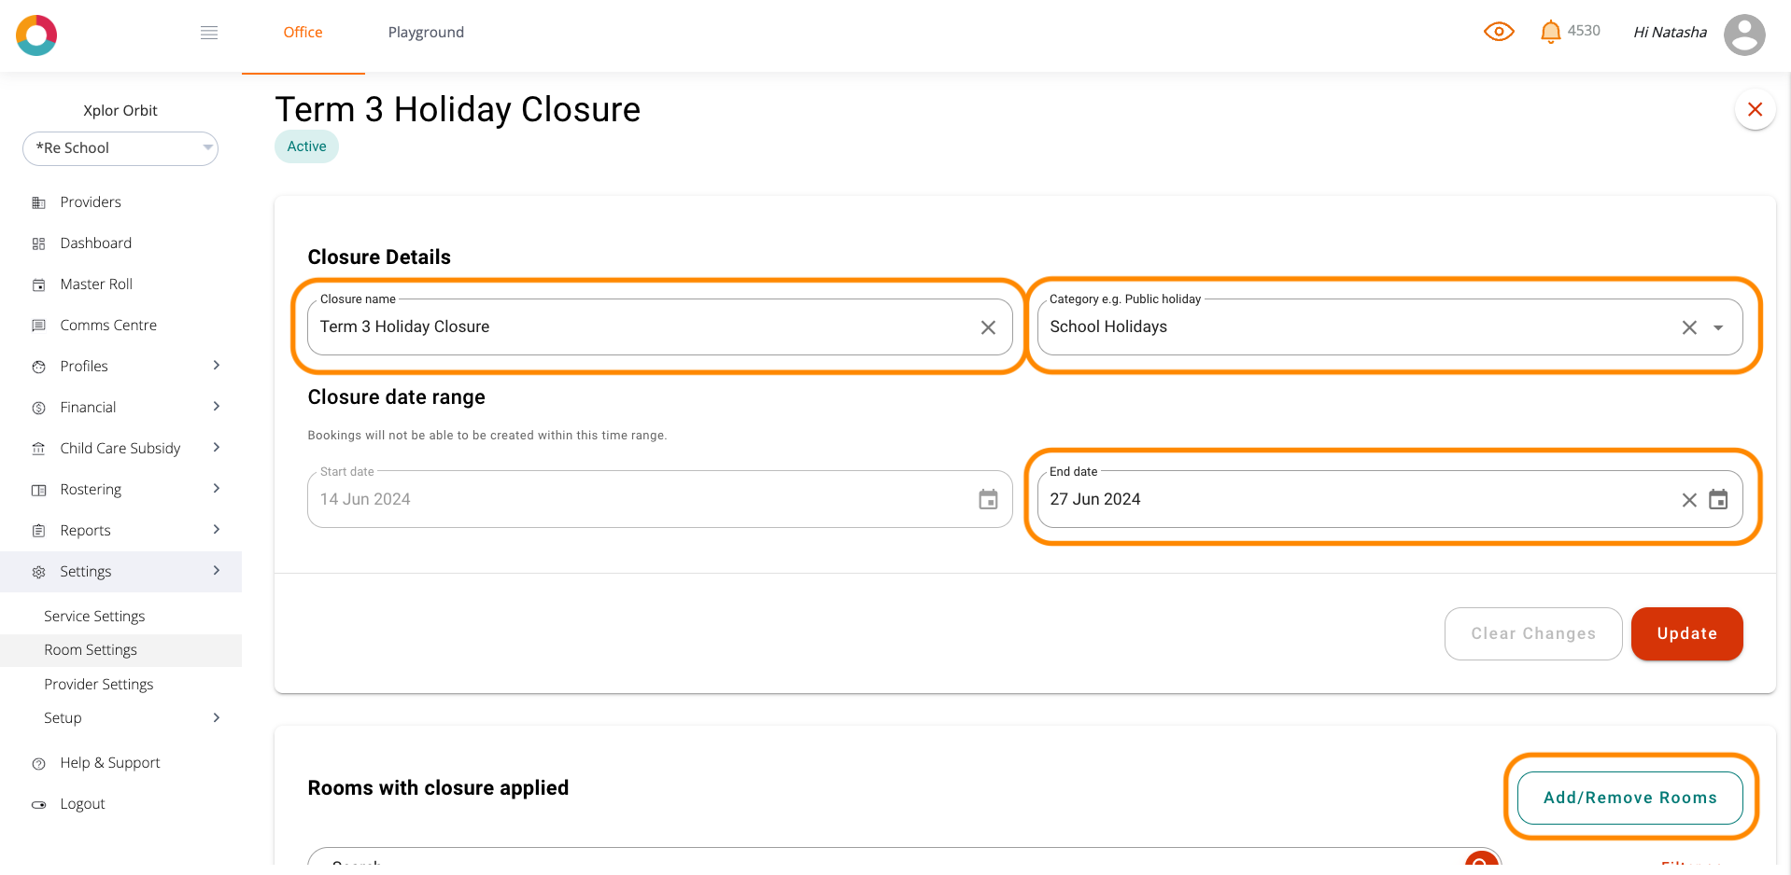The image size is (1791, 875).
Task: Switch to the Playground tab
Action: (426, 33)
